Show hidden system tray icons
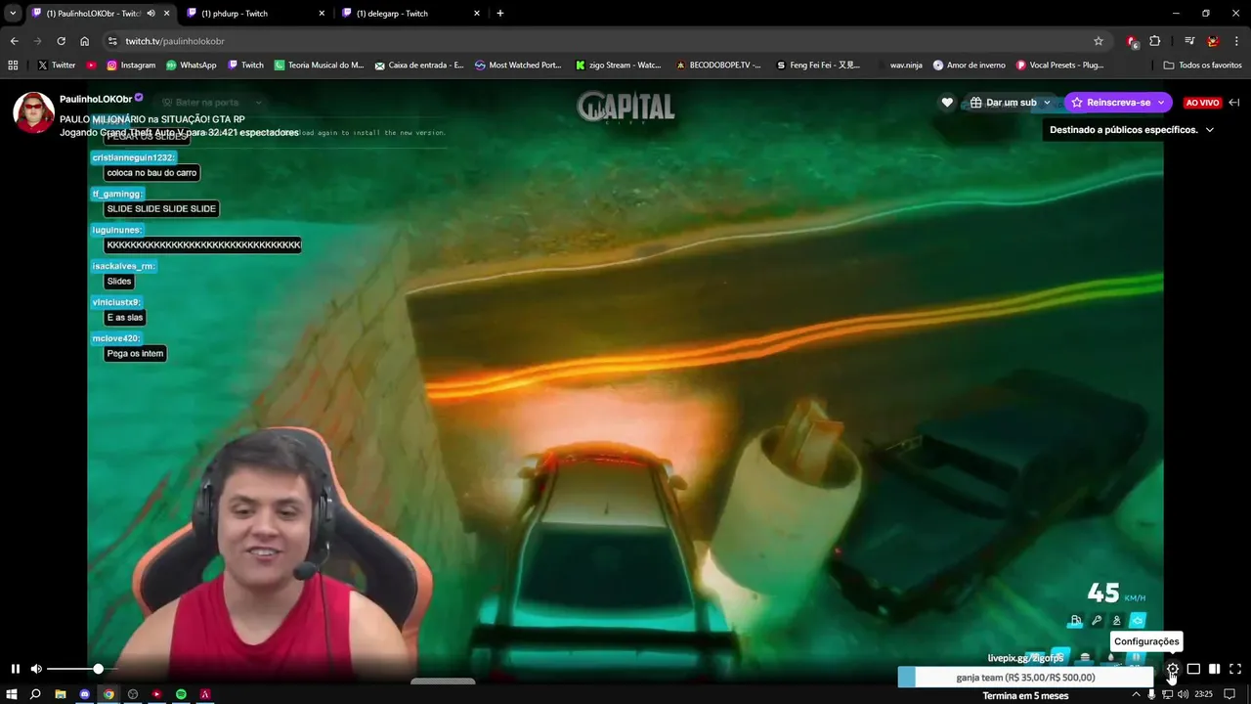1251x704 pixels. [1136, 694]
